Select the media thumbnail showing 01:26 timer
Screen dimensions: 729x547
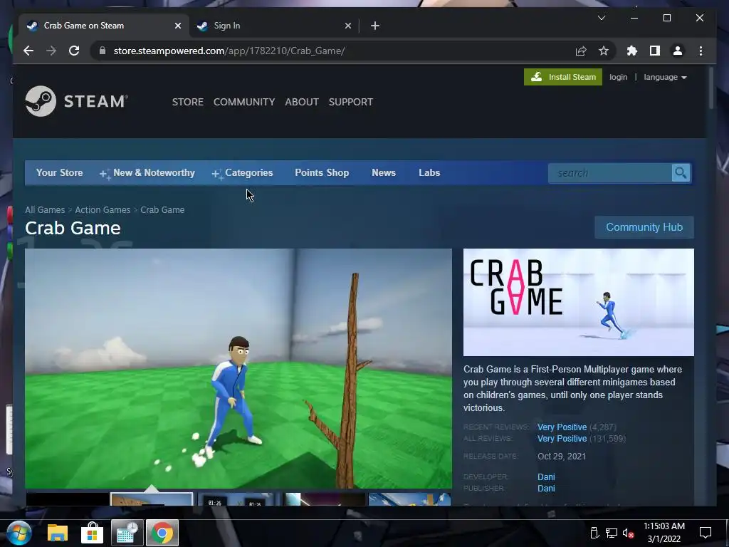click(x=239, y=499)
